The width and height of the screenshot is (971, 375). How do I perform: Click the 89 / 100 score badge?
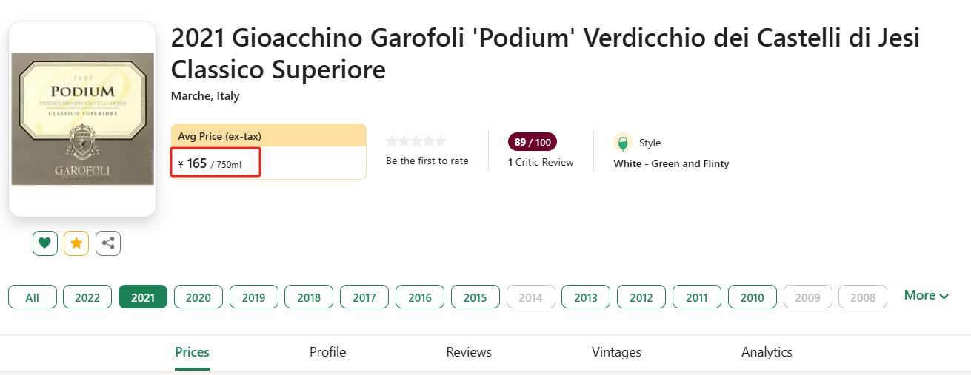pos(532,142)
